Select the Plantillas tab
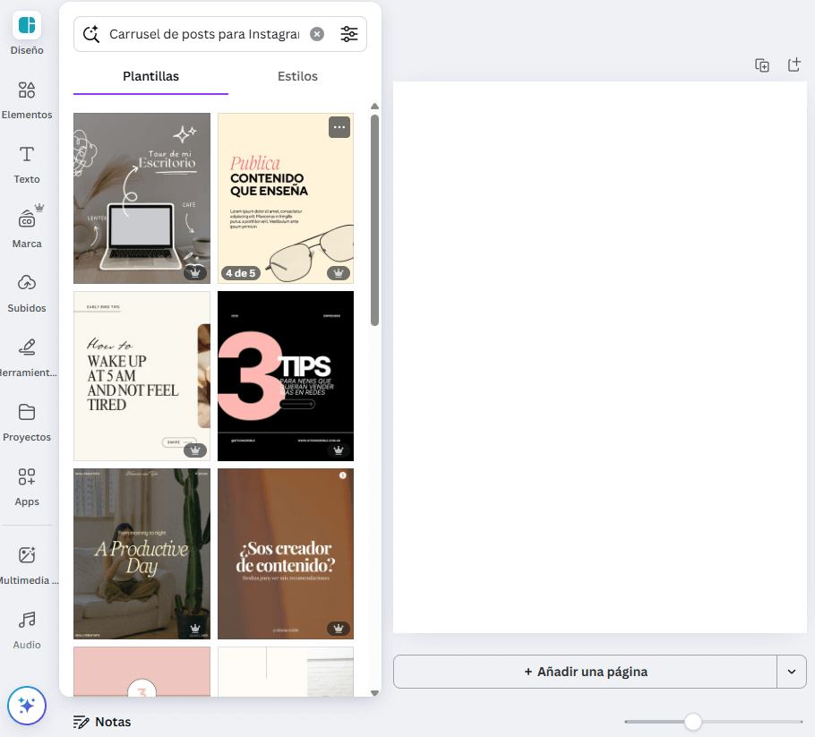815x737 pixels. pyautogui.click(x=150, y=76)
